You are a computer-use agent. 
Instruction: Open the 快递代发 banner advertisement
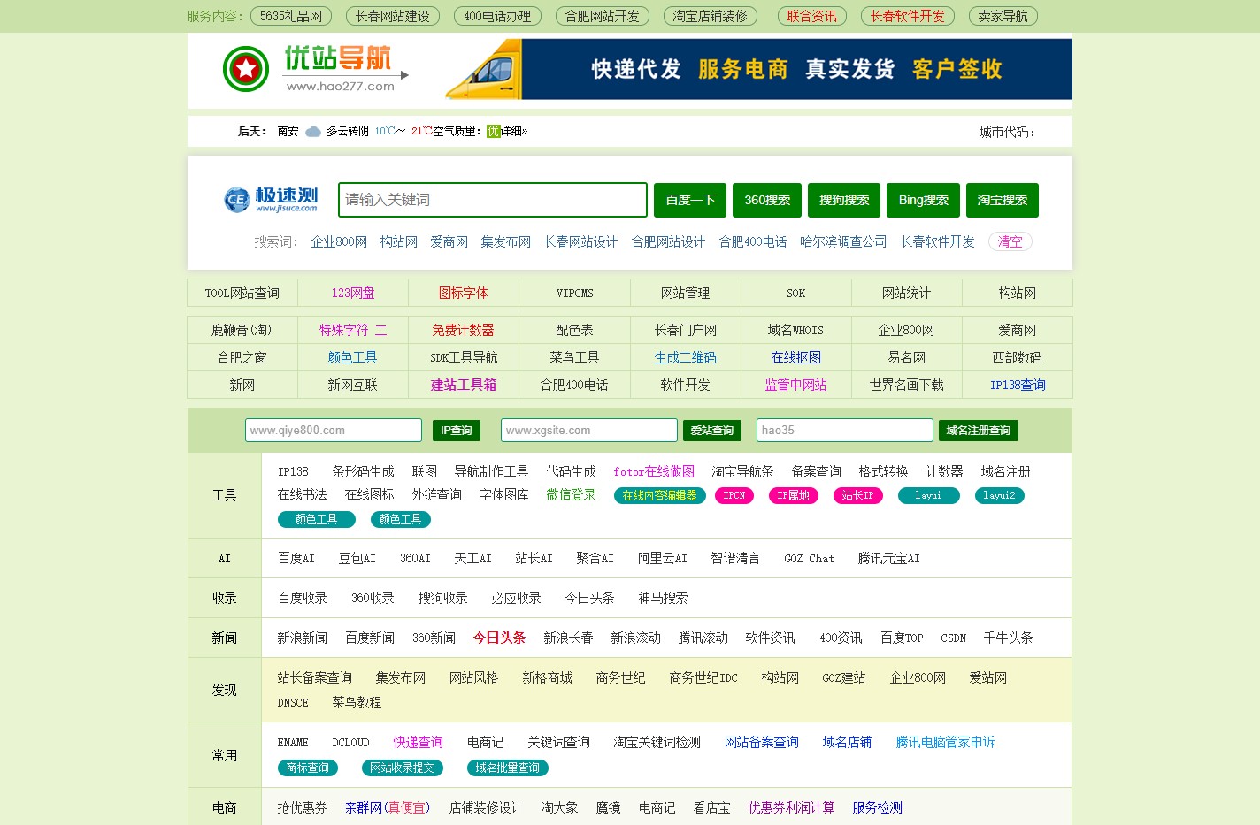point(758,69)
